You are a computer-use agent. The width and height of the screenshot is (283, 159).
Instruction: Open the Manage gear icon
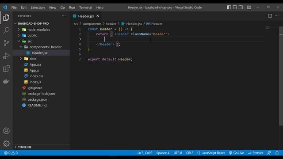6,144
